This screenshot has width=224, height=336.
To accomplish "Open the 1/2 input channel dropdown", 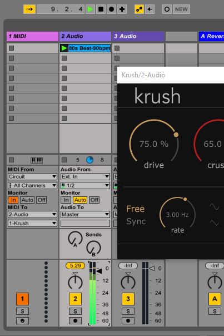I will (x=85, y=185).
